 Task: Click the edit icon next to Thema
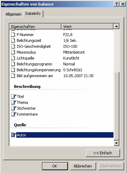click(14, 102)
